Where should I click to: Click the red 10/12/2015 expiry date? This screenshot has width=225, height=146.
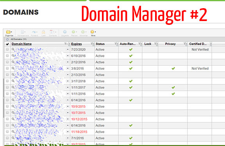pos(79,119)
